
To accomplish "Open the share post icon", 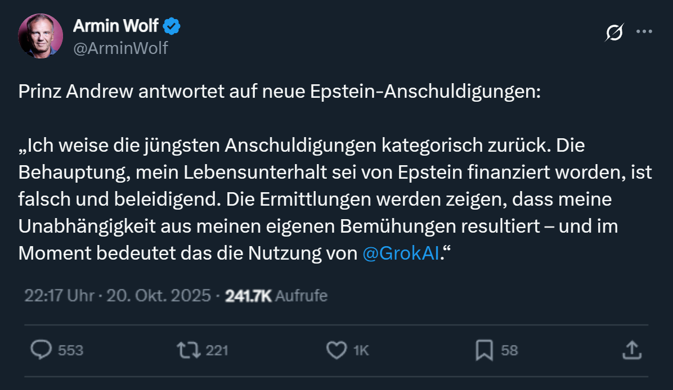I will pyautogui.click(x=631, y=350).
